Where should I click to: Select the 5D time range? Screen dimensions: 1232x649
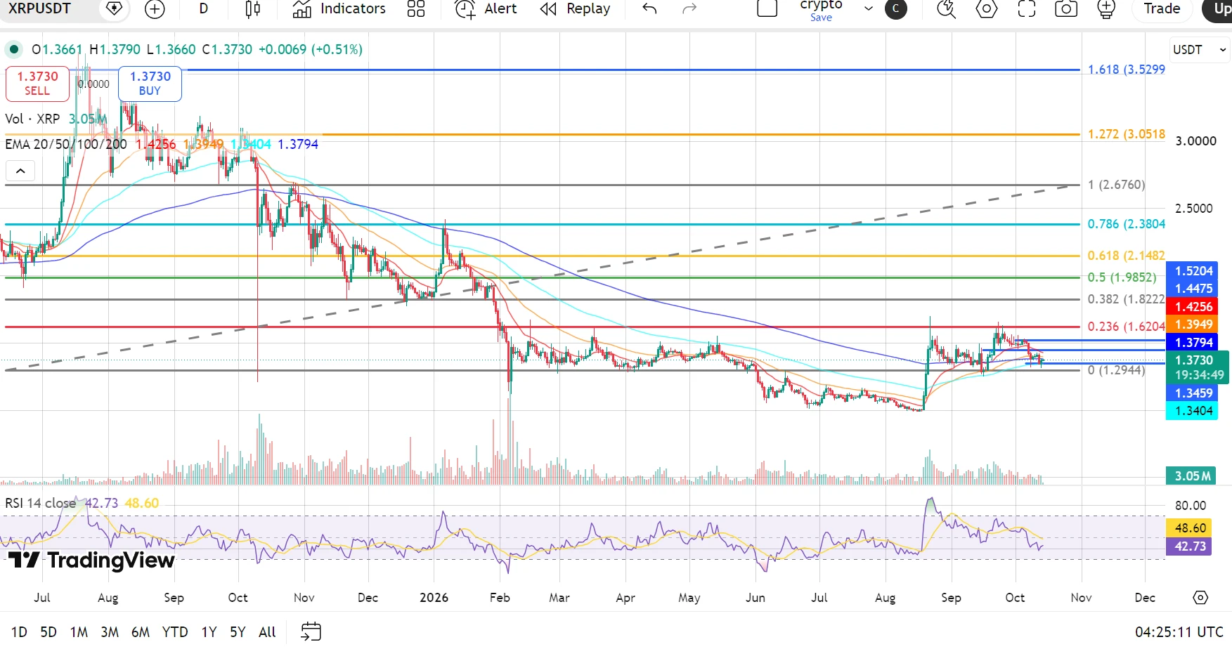click(48, 632)
